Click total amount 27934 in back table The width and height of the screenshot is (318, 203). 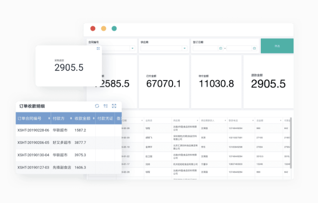click(259, 147)
